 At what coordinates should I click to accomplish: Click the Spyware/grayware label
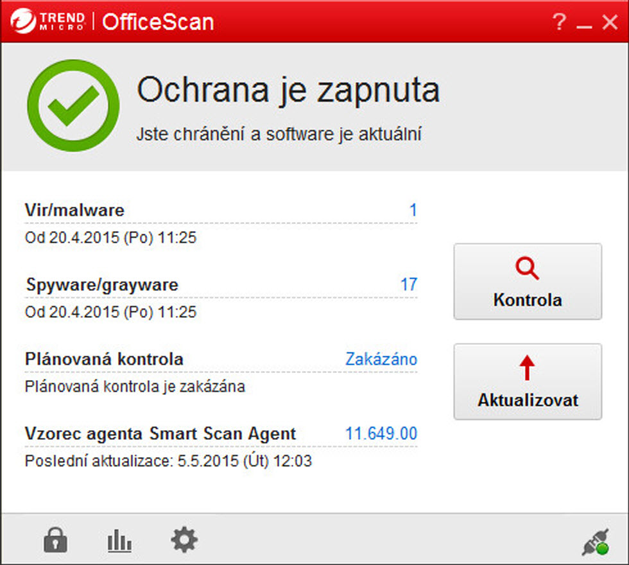tap(102, 284)
